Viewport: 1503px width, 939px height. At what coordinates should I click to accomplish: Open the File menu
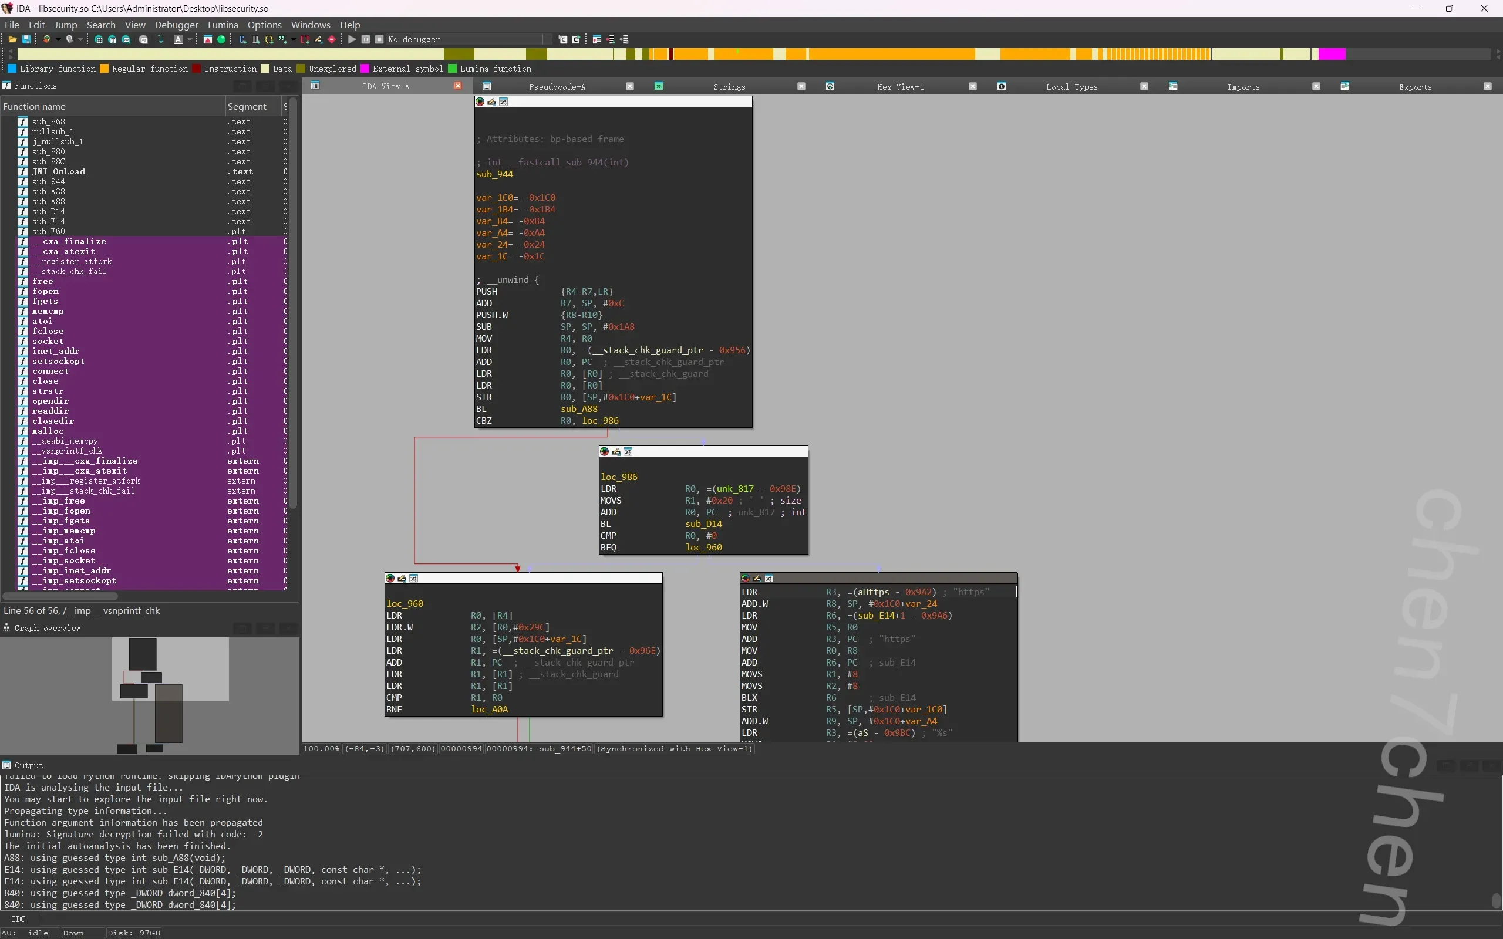coord(12,25)
